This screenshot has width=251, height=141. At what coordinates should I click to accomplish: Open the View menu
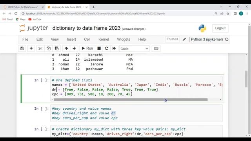coord(55,39)
